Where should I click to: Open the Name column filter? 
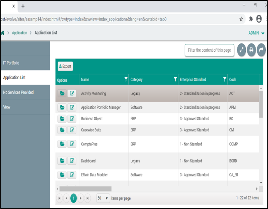126,79
